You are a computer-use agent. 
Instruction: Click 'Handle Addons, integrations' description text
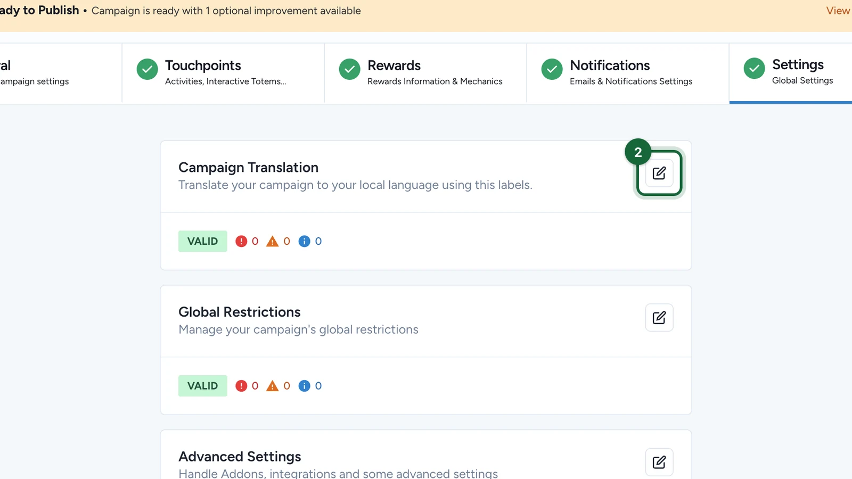point(338,473)
